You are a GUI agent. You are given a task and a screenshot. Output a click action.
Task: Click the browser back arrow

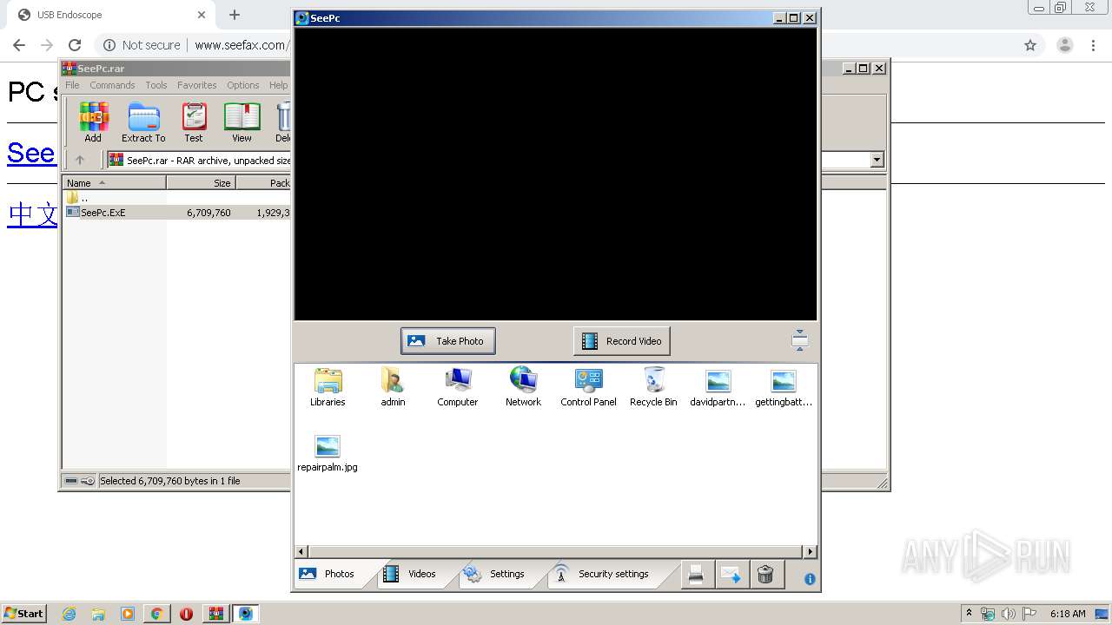pos(19,45)
